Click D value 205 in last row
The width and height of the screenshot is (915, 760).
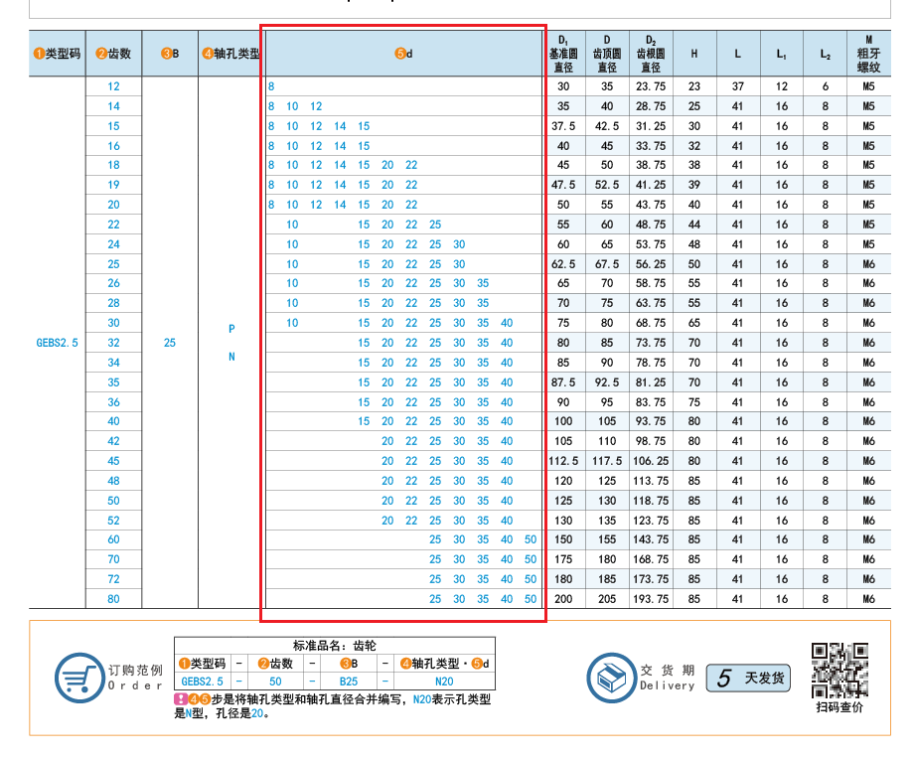tap(607, 599)
